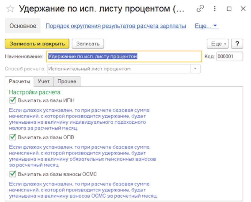Copy link to this object icon
Viewport: 251px width, 202px height.
[200, 9]
